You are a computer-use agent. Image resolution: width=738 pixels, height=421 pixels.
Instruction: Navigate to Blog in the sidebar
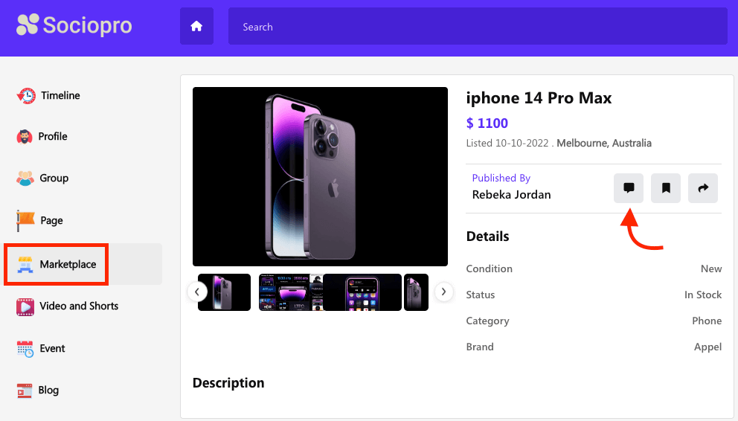click(48, 390)
